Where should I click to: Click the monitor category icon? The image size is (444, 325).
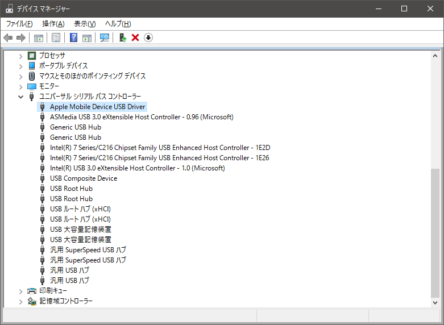(32, 86)
